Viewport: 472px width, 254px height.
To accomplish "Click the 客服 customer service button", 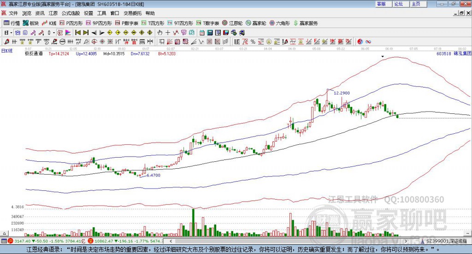I will [383, 4].
